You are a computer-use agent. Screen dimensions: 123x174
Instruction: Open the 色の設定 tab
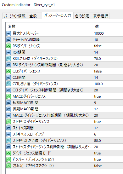[x=82, y=16]
